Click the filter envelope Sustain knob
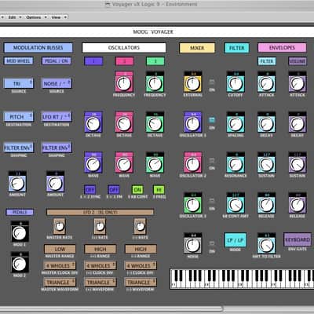 point(266,164)
